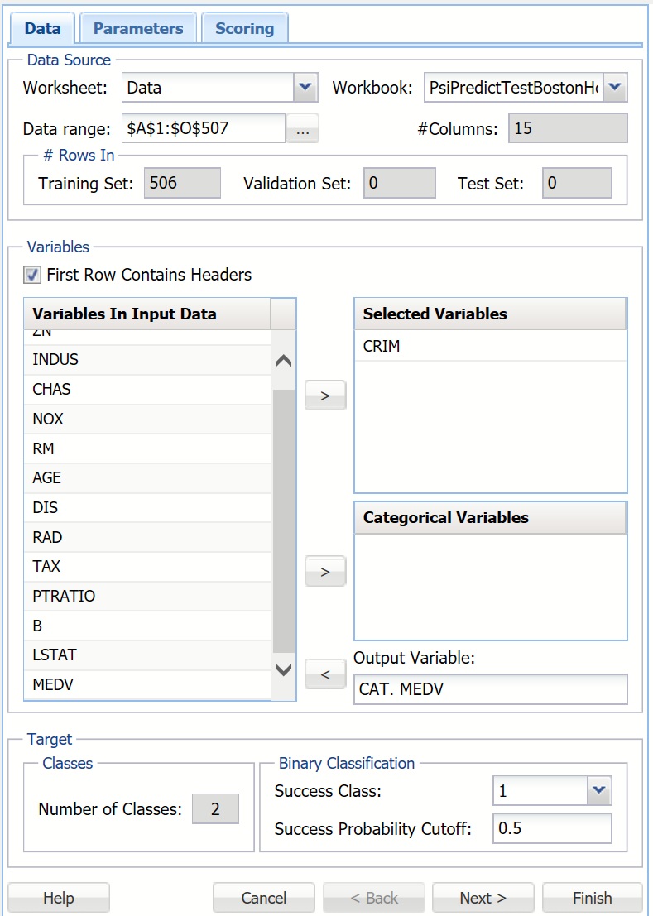Expand the Workbook dropdown list
Image resolution: width=653 pixels, height=916 pixels.
coord(615,87)
